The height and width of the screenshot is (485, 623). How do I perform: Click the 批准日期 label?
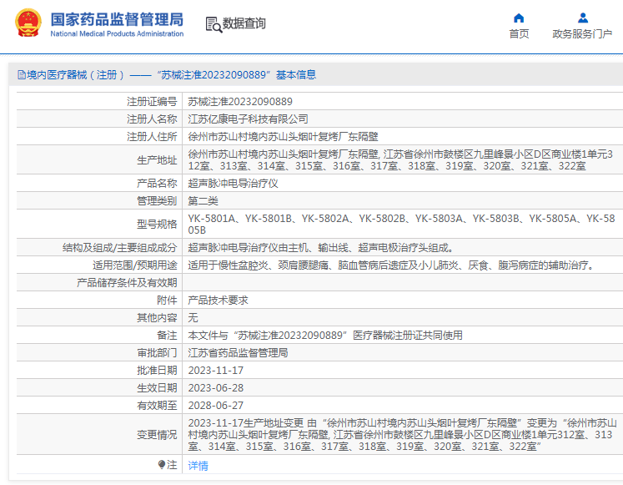tap(157, 370)
